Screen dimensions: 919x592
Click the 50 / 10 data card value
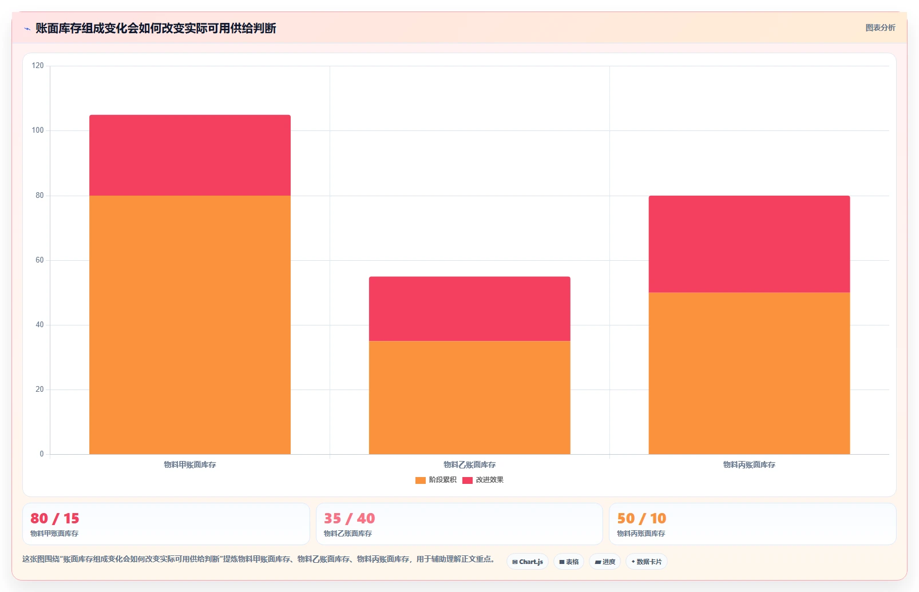tap(641, 518)
